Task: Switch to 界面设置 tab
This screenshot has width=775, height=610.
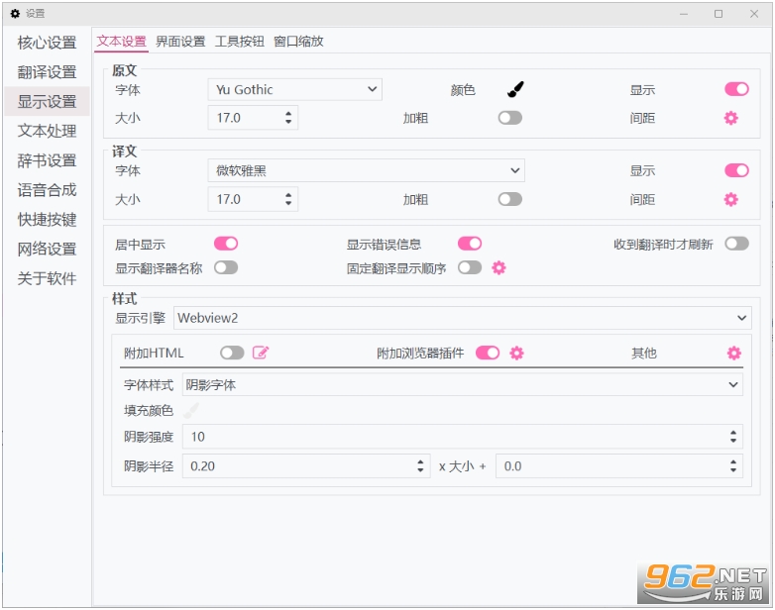Action: click(180, 41)
